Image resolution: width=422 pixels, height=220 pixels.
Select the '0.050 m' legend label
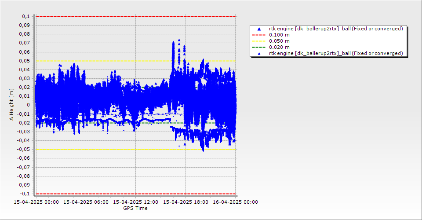(279, 41)
